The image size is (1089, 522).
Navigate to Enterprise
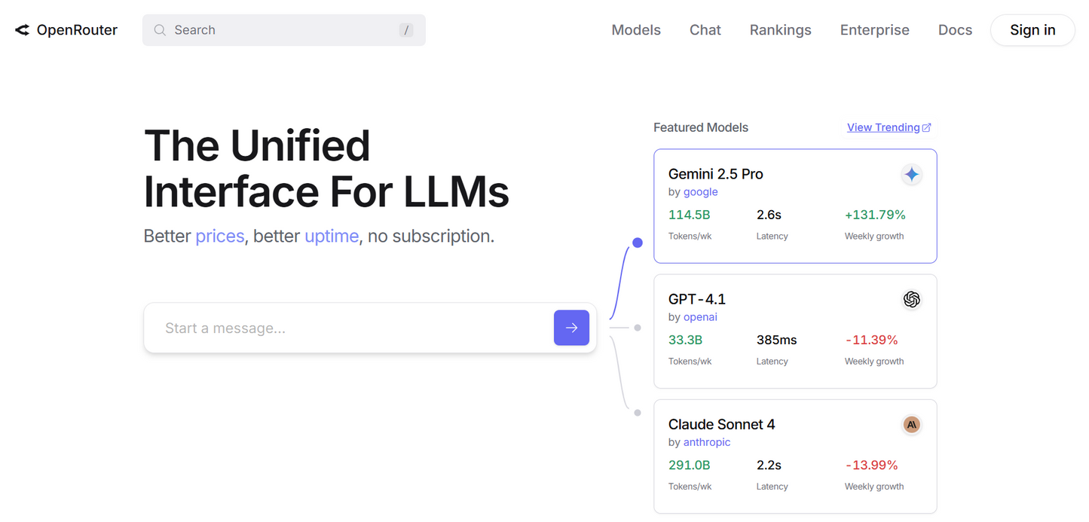[x=874, y=30]
